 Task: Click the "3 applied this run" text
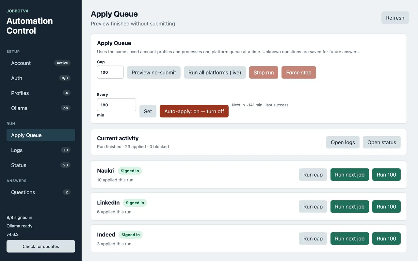pyautogui.click(x=114, y=244)
